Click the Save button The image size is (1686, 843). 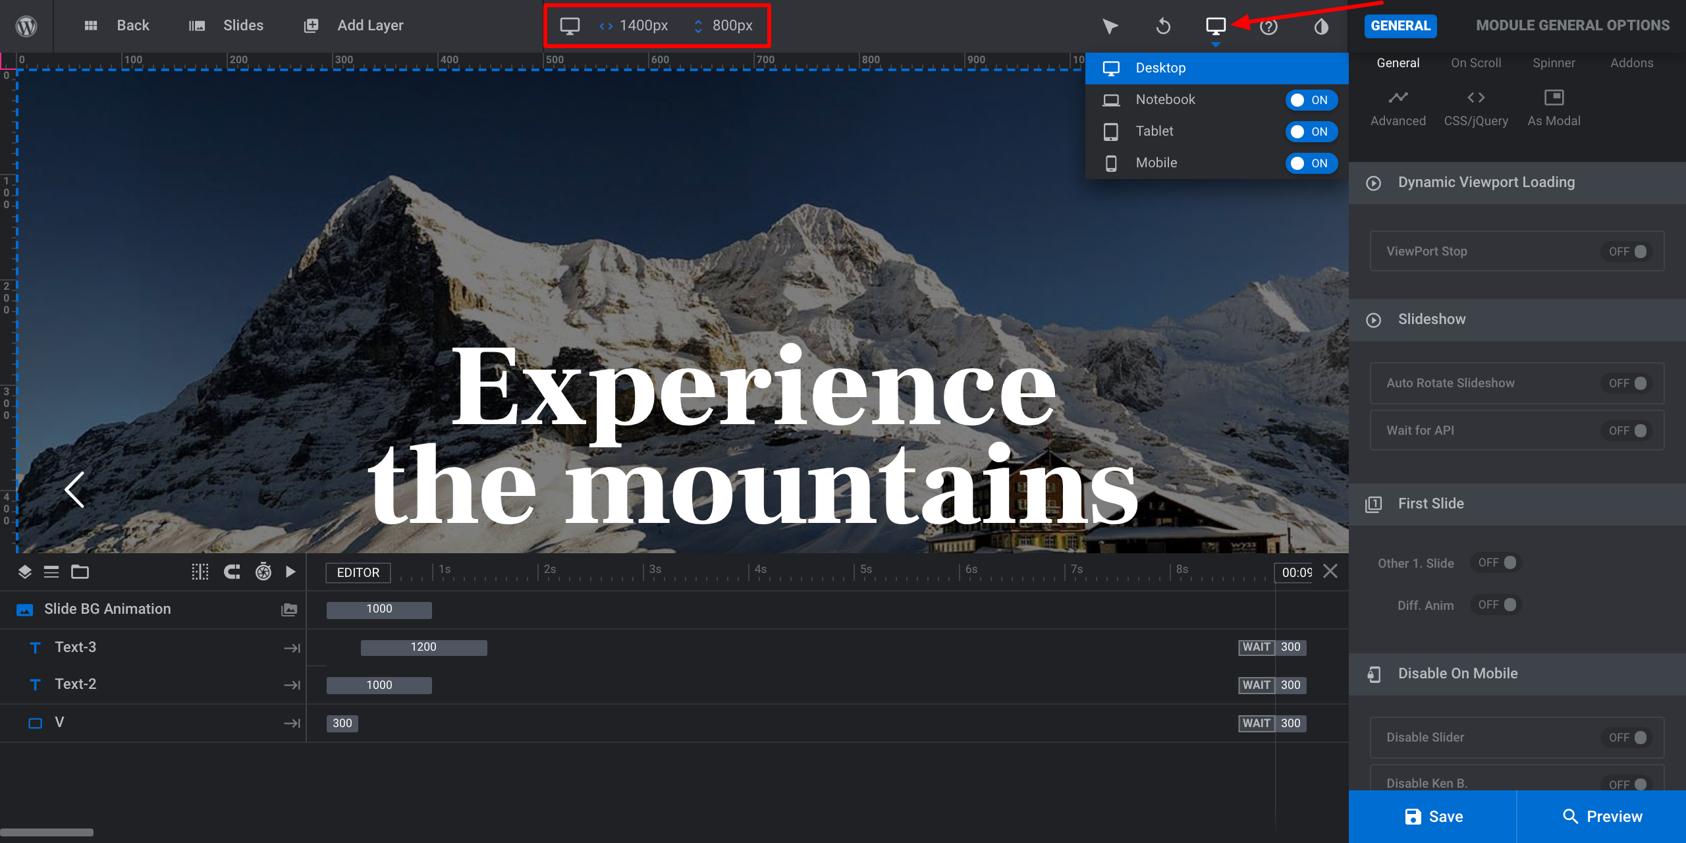(1433, 817)
